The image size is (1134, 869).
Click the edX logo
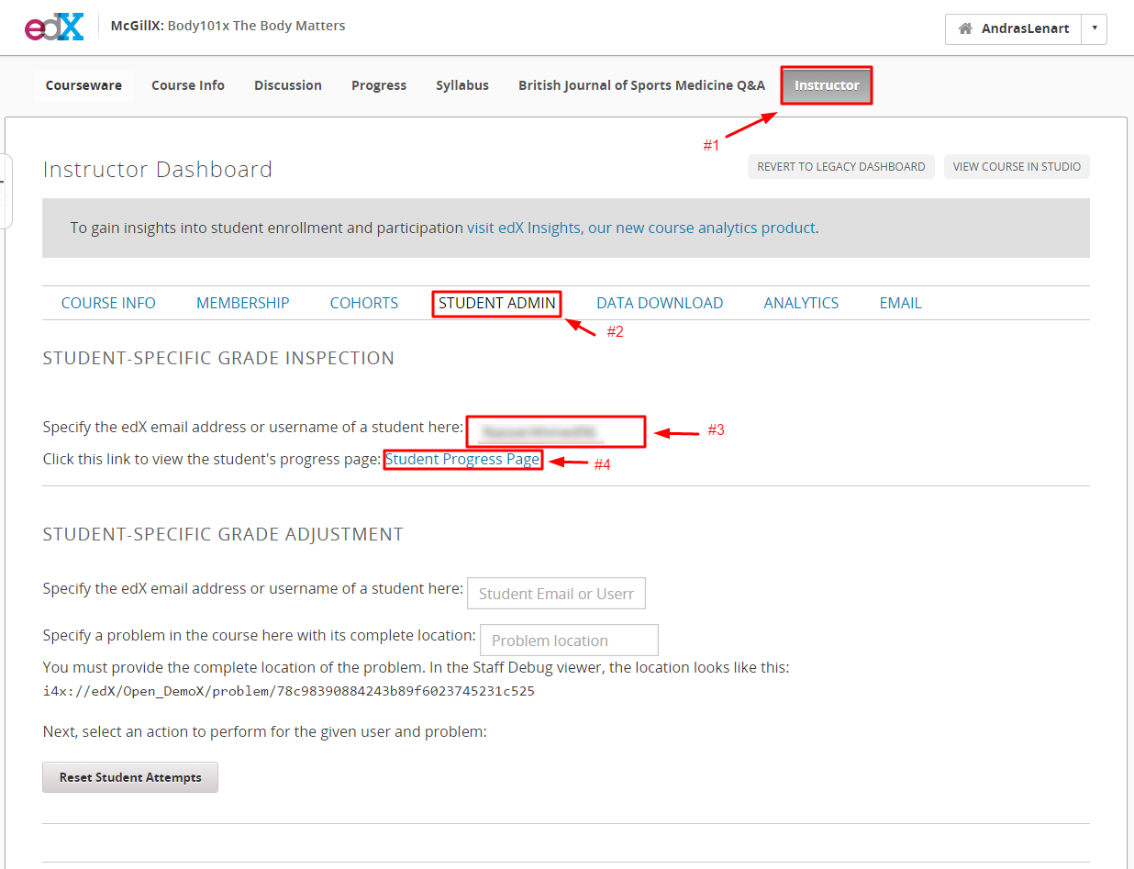tap(54, 28)
